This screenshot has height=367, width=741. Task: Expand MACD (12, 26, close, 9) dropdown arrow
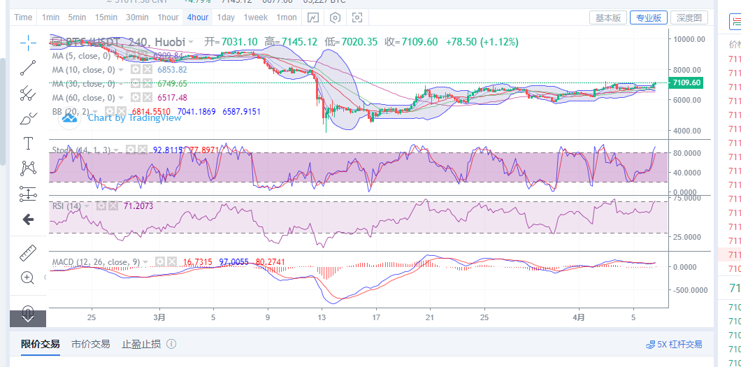[x=145, y=262]
